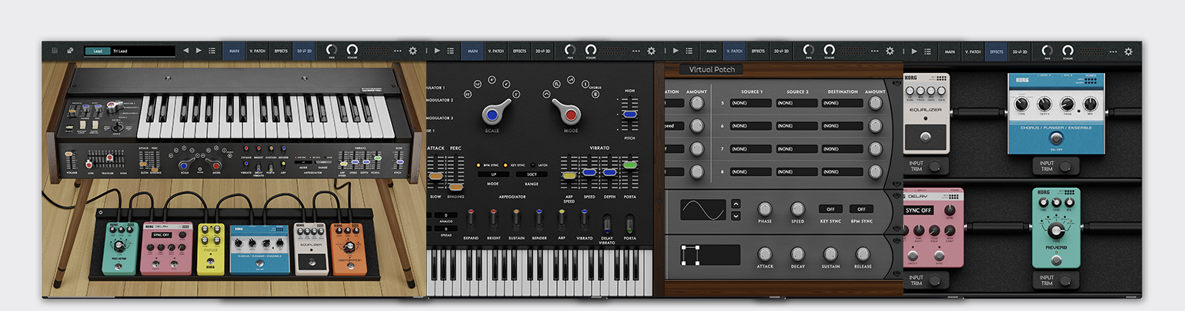The image size is (1185, 311).
Task: Open settings gear in the Effects panel toolbar
Action: (x=1128, y=51)
